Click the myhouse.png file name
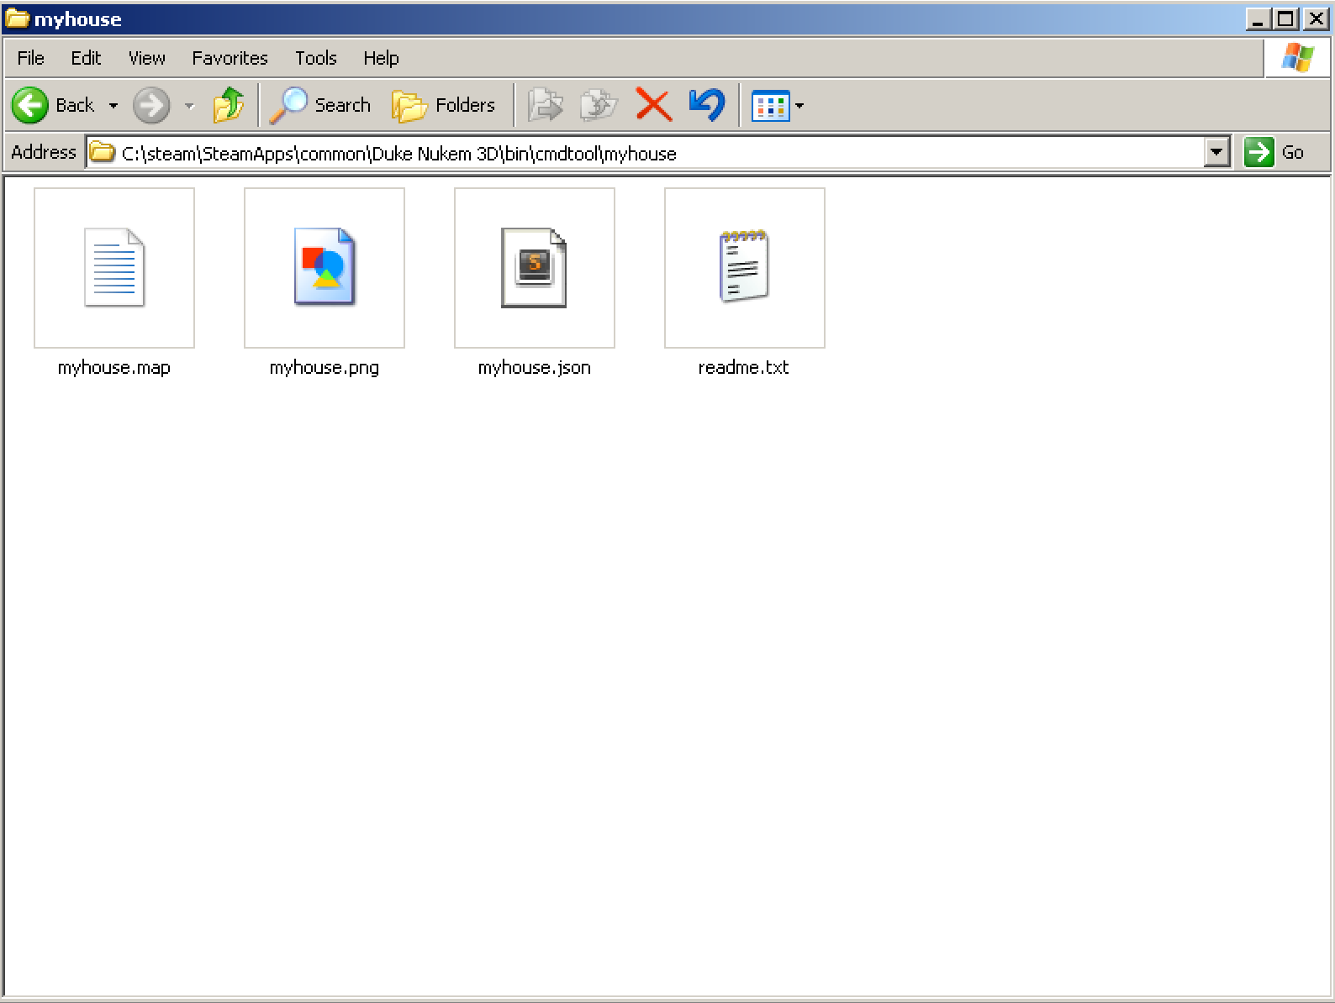Screen dimensions: 1335x1003 pyautogui.click(x=325, y=368)
